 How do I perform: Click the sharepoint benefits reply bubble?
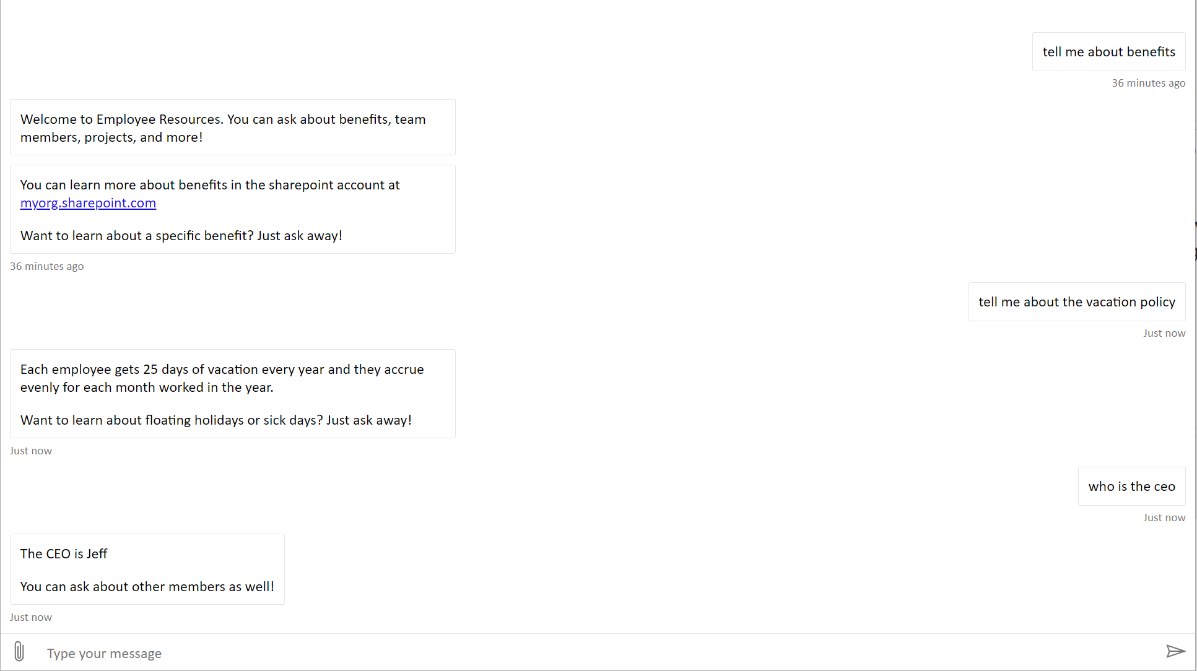(x=233, y=209)
